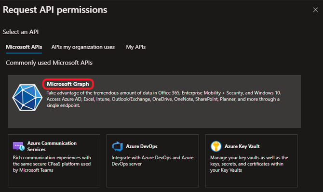Close the Request API permissions panel
This screenshot has height=192, width=323.
tap(315, 10)
